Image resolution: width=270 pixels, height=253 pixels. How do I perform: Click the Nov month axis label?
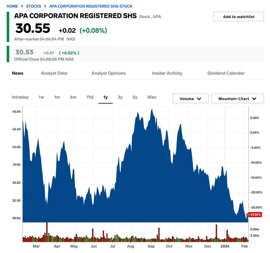click(189, 246)
